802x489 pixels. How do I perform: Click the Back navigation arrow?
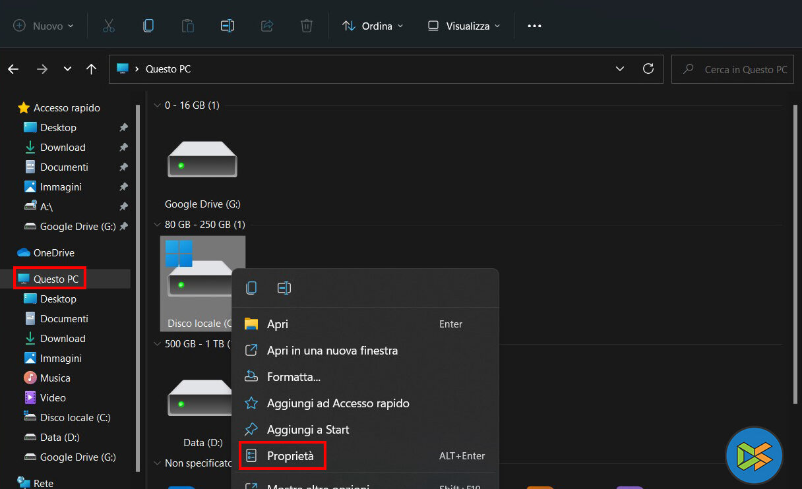(x=13, y=69)
